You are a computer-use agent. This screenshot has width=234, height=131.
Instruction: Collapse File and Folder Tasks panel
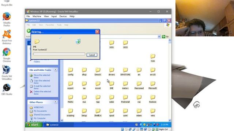56,70
